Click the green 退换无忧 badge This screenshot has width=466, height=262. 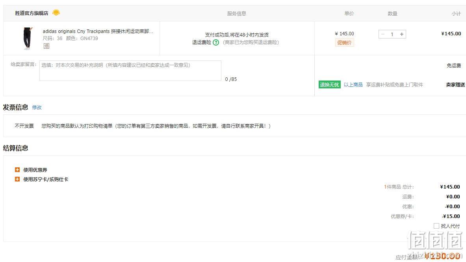(x=329, y=85)
